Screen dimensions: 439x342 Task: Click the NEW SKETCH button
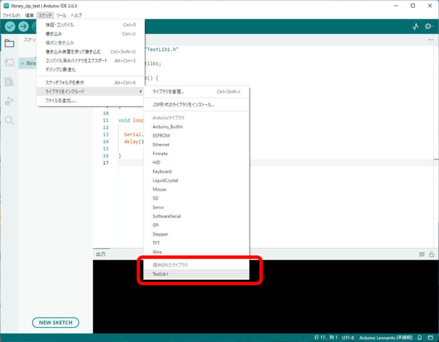click(x=55, y=323)
